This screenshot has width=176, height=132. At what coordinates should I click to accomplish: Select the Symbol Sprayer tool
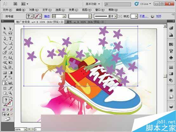click(x=4, y=83)
